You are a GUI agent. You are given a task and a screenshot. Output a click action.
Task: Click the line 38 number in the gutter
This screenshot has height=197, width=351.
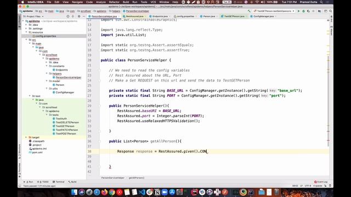click(89, 151)
